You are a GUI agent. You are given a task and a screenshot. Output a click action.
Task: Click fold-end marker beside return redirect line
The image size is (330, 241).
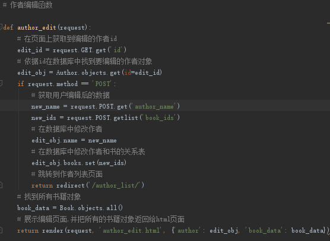[1, 185]
